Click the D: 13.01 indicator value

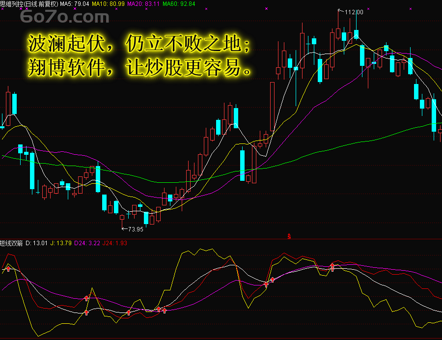pyautogui.click(x=37, y=243)
